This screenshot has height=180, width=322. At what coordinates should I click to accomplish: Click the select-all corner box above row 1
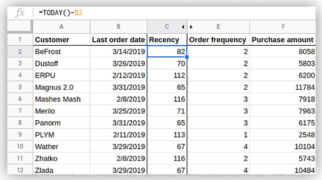click(20, 26)
